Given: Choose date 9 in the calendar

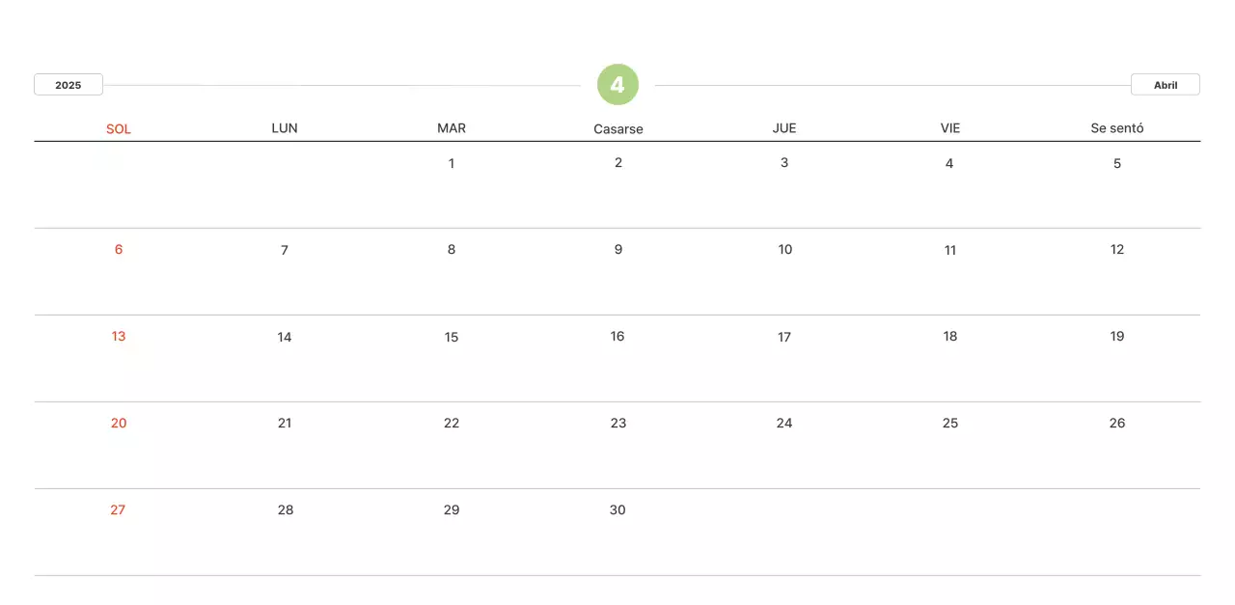Looking at the screenshot, I should click(618, 249).
